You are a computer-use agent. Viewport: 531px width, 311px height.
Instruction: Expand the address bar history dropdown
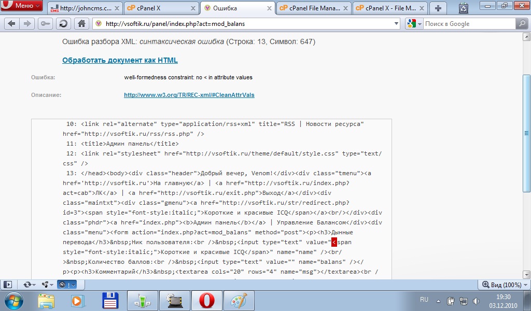pos(396,24)
